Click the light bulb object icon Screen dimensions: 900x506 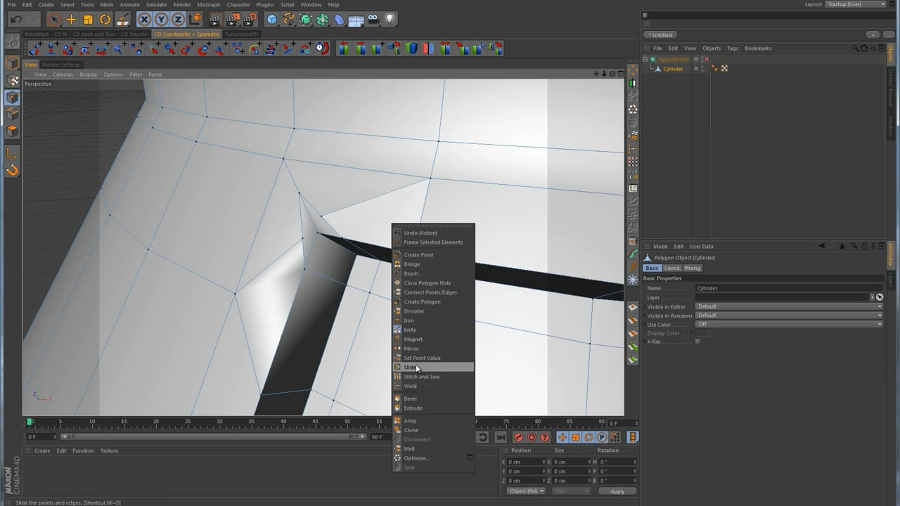[x=390, y=20]
